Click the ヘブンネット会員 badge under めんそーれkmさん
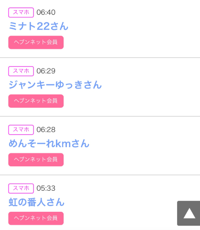Image resolution: width=200 pixels, height=230 pixels. 36,160
